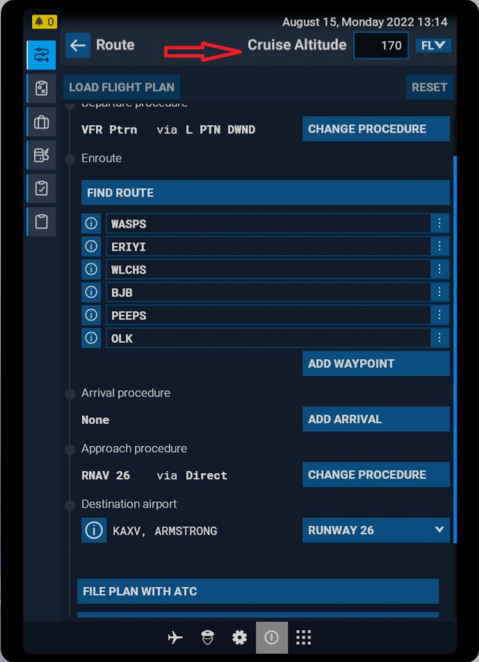Image resolution: width=479 pixels, height=662 pixels.
Task: Open options menu for waypoint BJB
Action: coord(439,292)
